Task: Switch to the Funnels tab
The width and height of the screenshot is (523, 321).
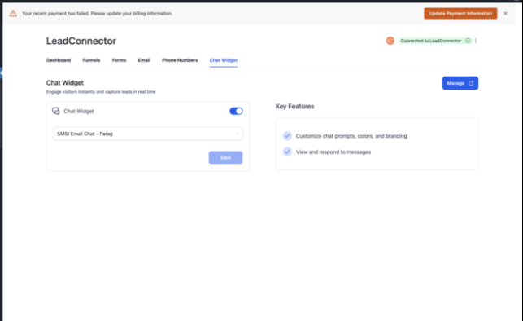Action: point(91,60)
